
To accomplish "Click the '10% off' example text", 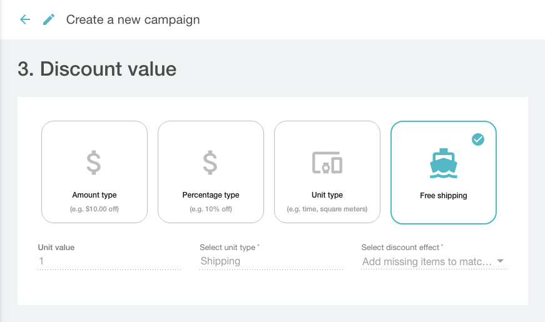I will click(211, 209).
